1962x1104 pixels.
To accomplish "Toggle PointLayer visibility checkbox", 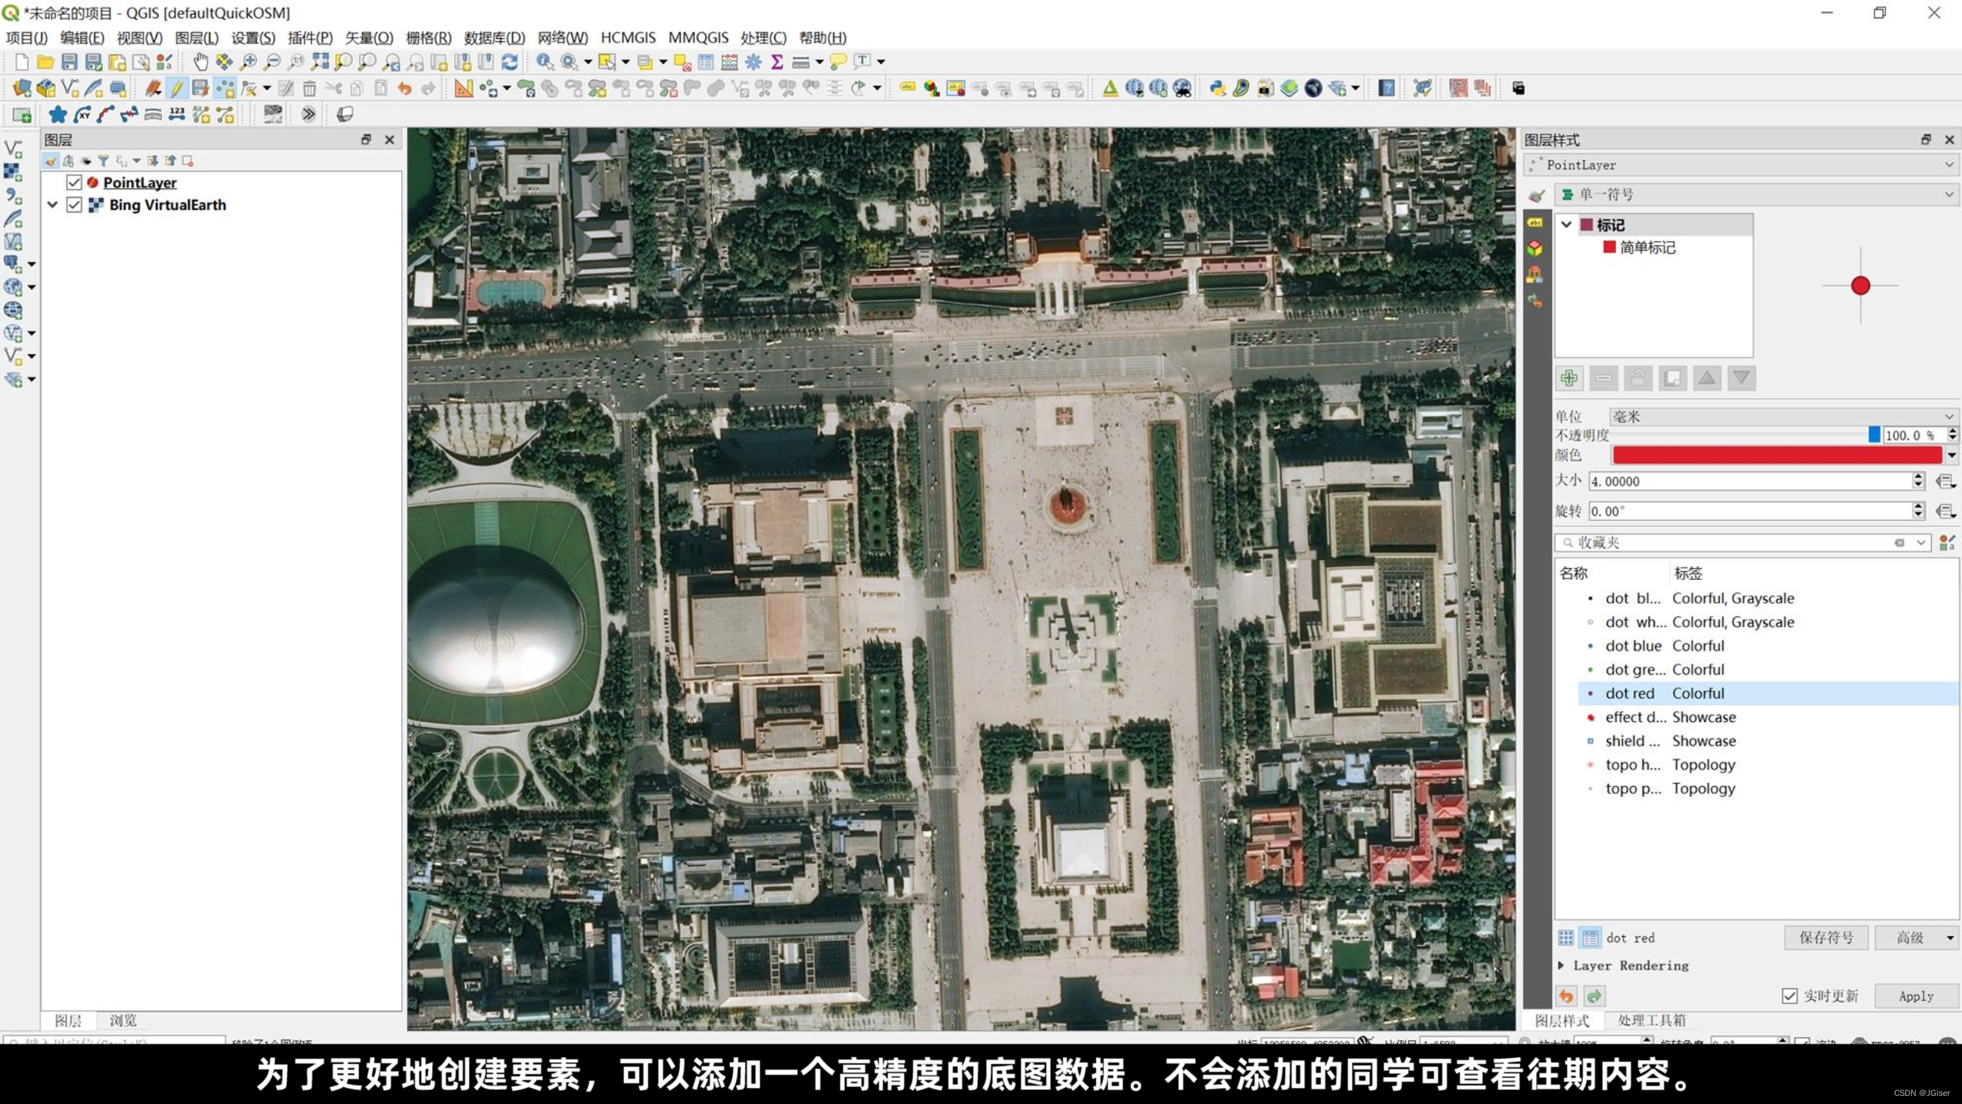I will tap(74, 183).
